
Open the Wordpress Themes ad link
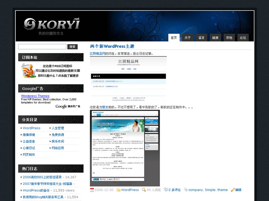[35, 96]
